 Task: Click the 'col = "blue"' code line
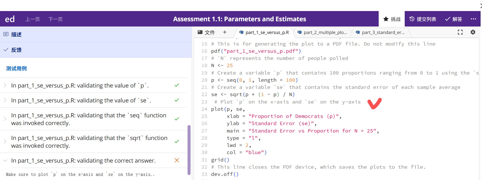pos(247,152)
